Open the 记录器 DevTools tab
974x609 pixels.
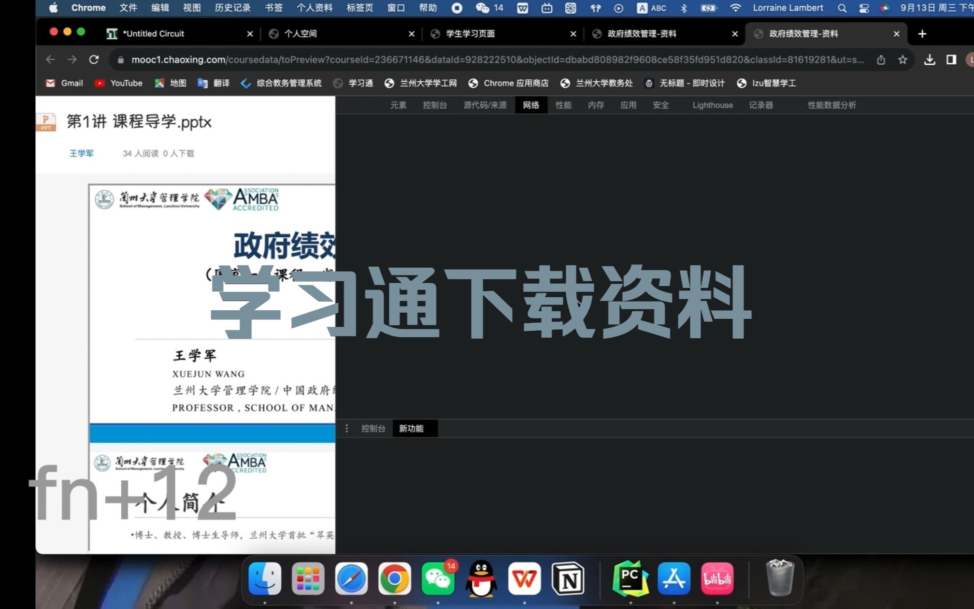click(x=761, y=105)
